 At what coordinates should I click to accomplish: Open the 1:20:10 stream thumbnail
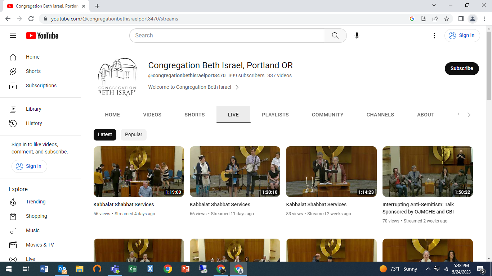point(235,171)
